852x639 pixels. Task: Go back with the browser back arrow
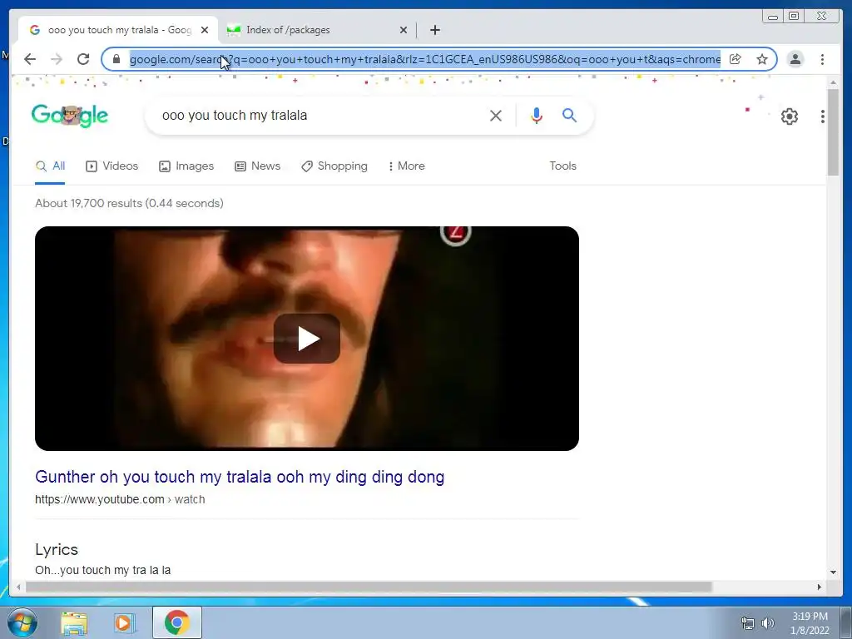pyautogui.click(x=30, y=59)
